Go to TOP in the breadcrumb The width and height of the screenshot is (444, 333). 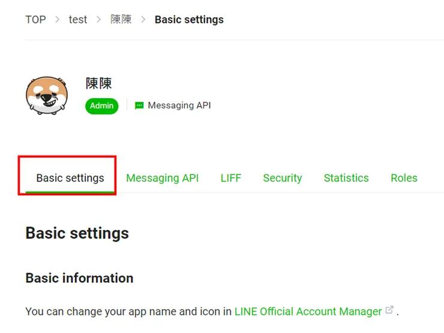(35, 19)
